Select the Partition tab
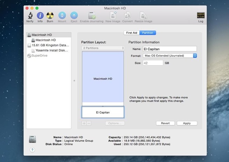Screen dimensions: 229x162 coord(147,33)
